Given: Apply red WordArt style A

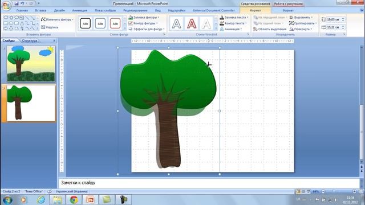Looking at the screenshot, I should point(192,23).
